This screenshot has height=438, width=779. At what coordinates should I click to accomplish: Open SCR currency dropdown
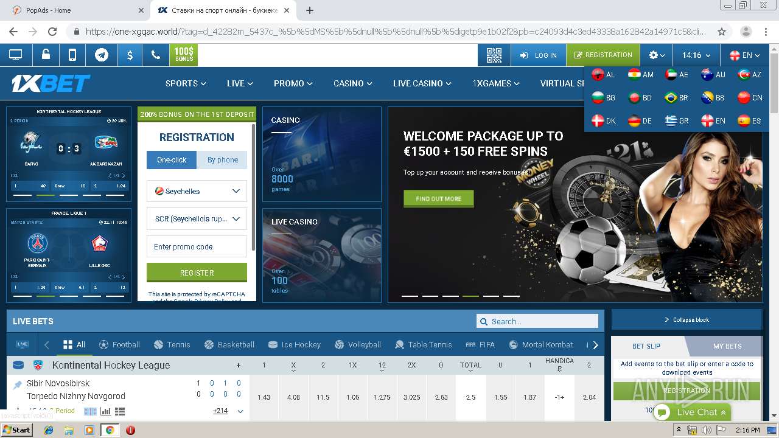coord(197,219)
